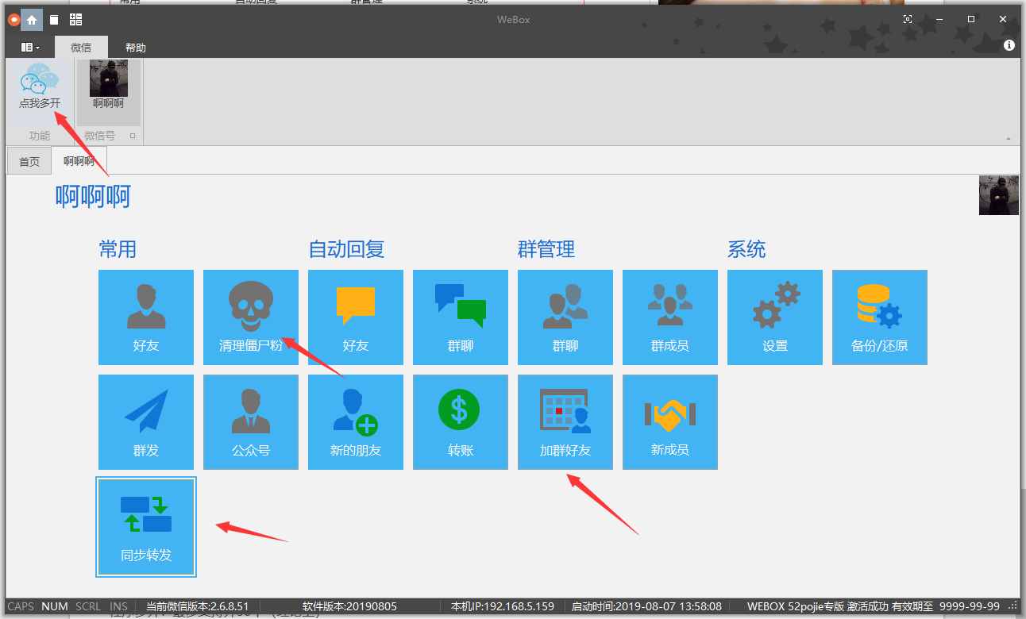Click the profile avatar at top right of page
1026x619 pixels.
click(999, 195)
